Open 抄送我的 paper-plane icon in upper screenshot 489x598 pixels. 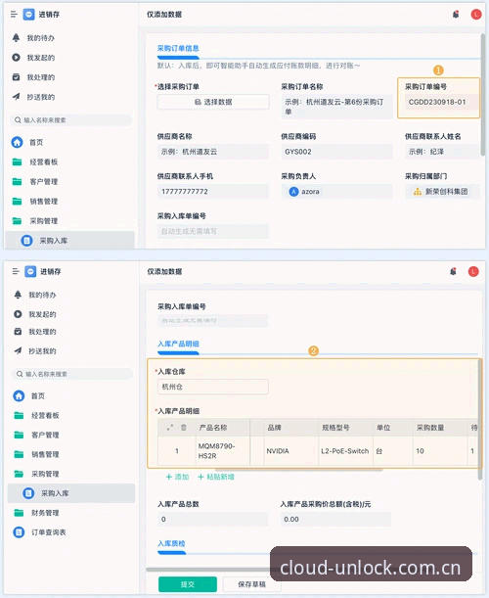pos(16,97)
